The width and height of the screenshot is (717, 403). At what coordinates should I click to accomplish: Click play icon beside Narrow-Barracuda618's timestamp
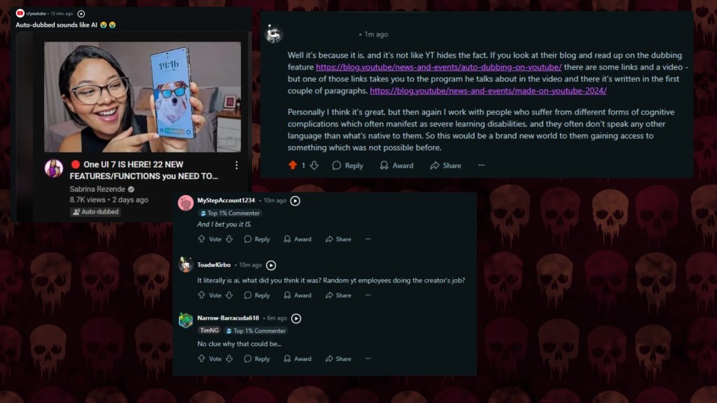coord(296,318)
